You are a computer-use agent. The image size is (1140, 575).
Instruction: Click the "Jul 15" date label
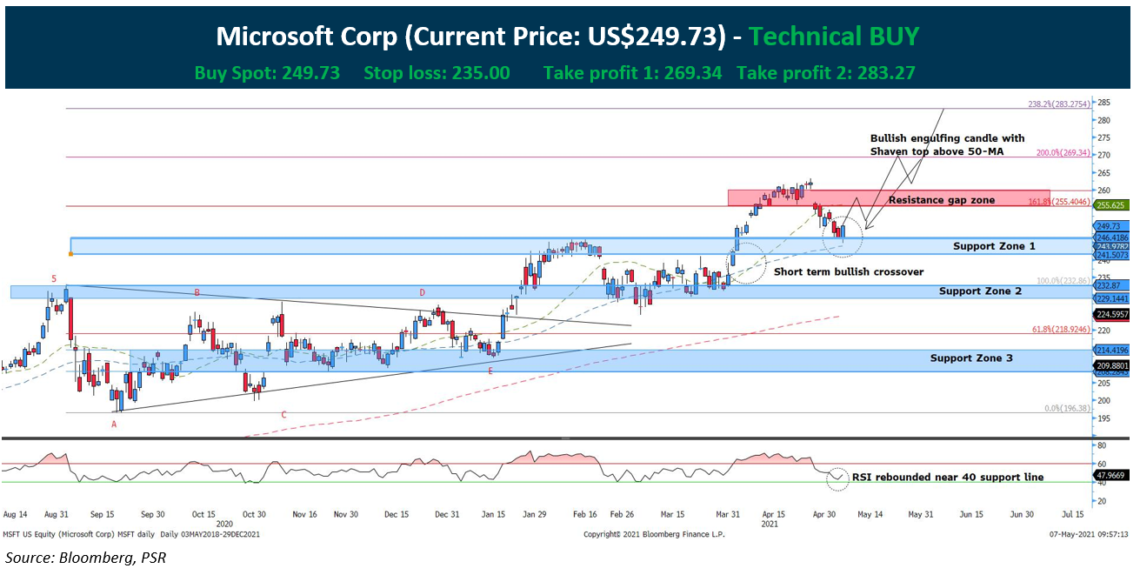pos(1070,514)
